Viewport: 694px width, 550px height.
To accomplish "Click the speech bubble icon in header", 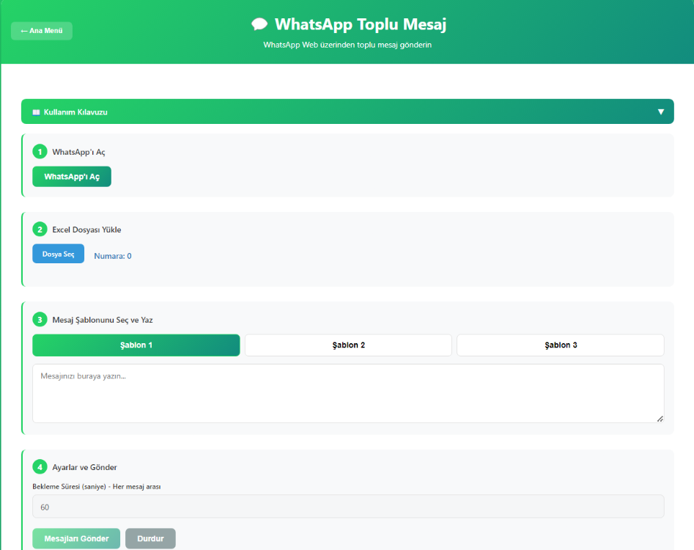I will pyautogui.click(x=259, y=24).
